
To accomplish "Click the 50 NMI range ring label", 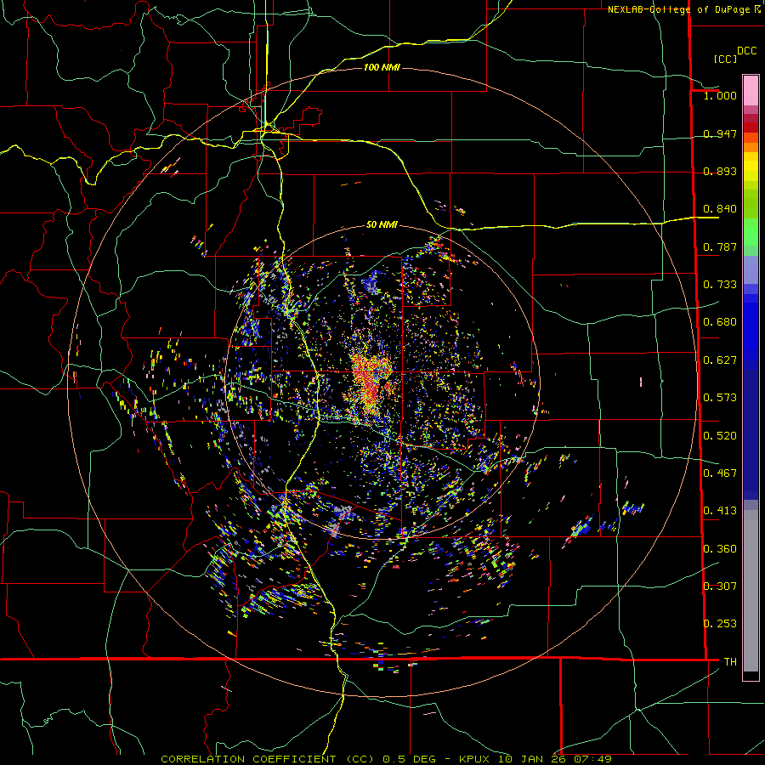I will [382, 224].
